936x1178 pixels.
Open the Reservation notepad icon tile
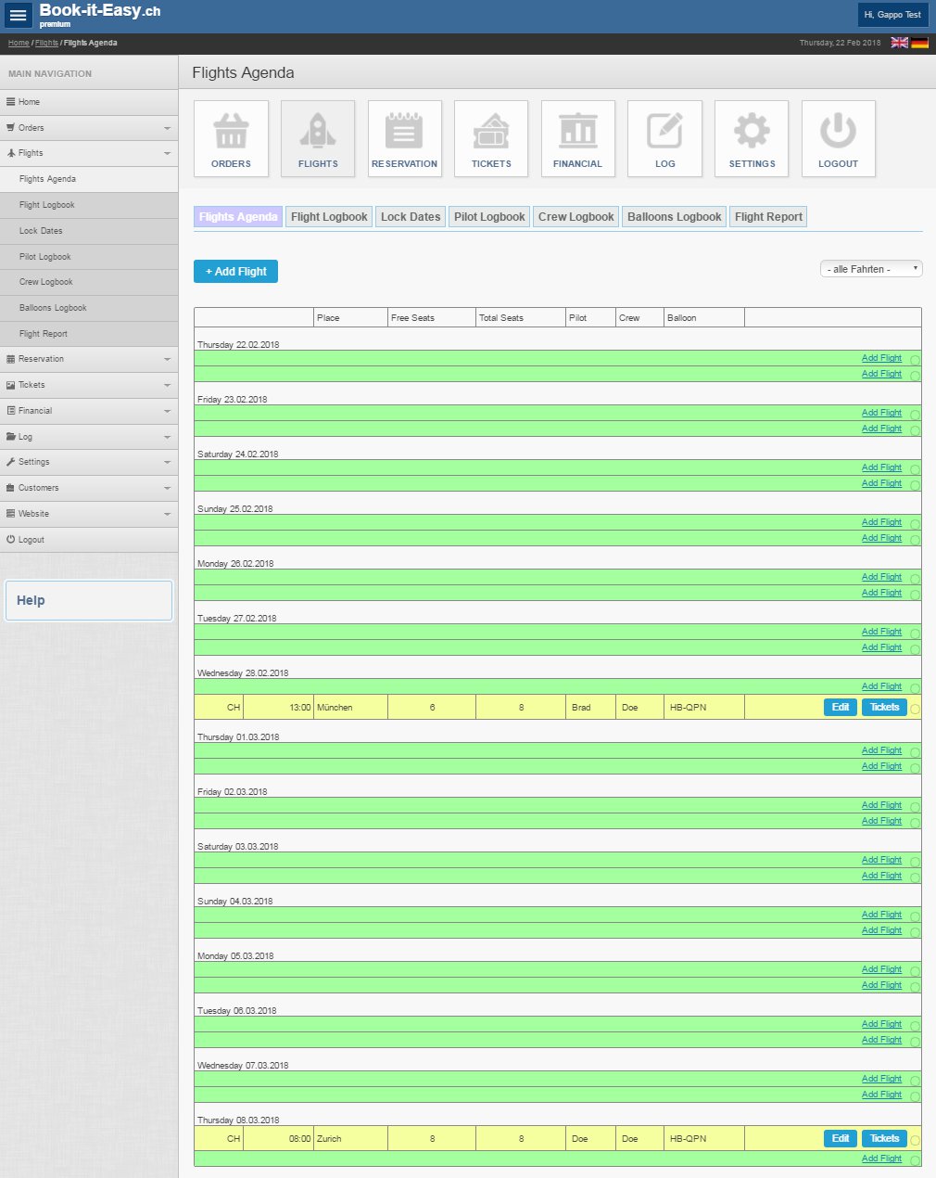coord(404,139)
